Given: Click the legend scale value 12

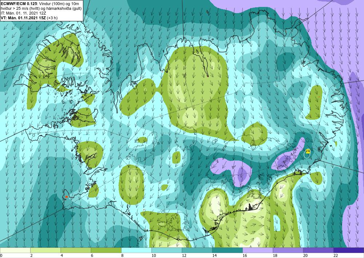Looking at the screenshot, I should (184, 255).
